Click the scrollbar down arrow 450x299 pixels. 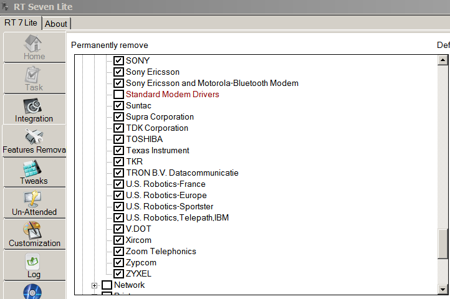tap(443, 289)
